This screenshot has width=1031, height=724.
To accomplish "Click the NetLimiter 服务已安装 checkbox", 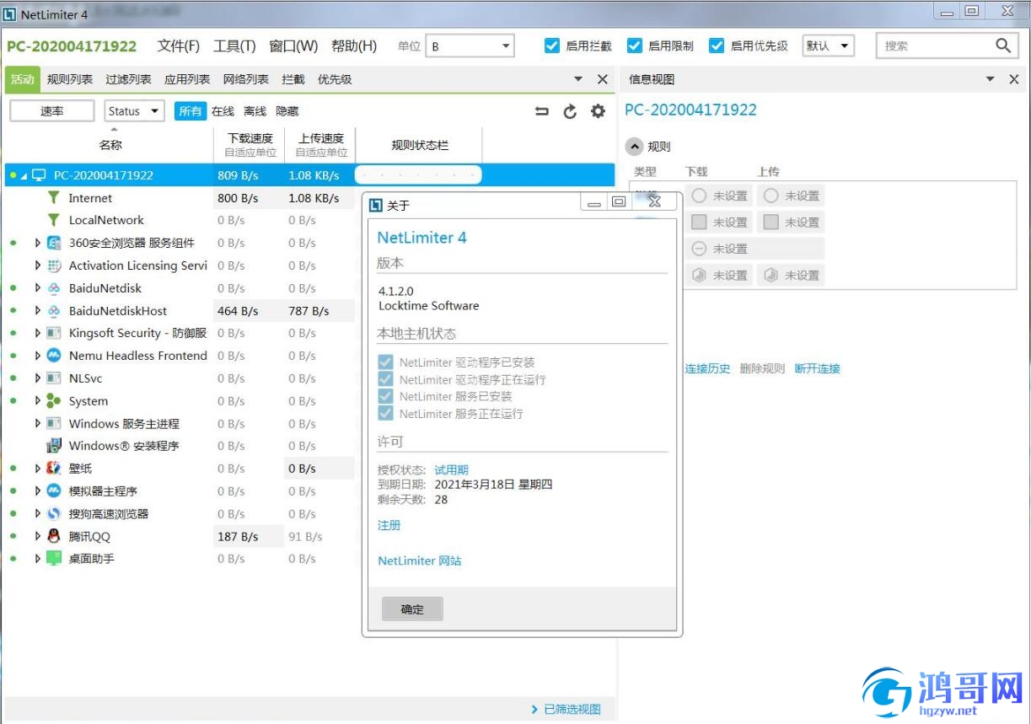I will point(386,396).
